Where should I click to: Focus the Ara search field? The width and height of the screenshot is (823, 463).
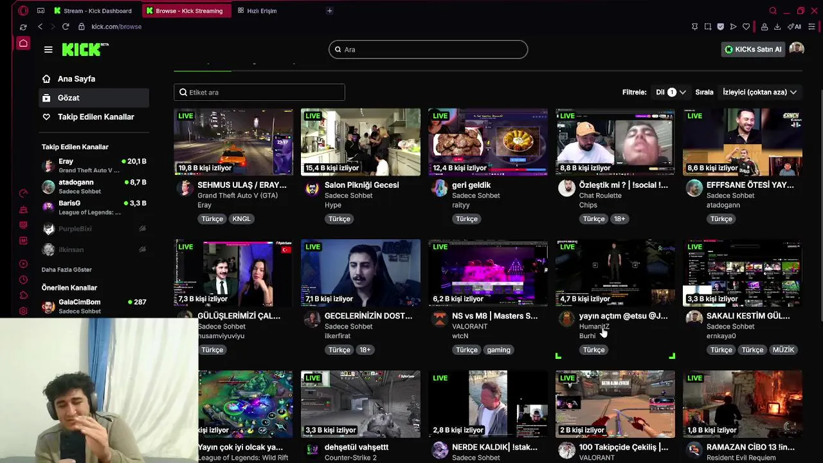(428, 50)
